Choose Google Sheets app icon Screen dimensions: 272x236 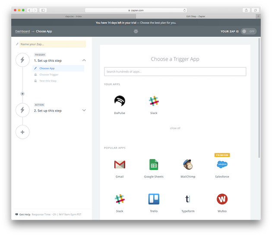(154, 164)
